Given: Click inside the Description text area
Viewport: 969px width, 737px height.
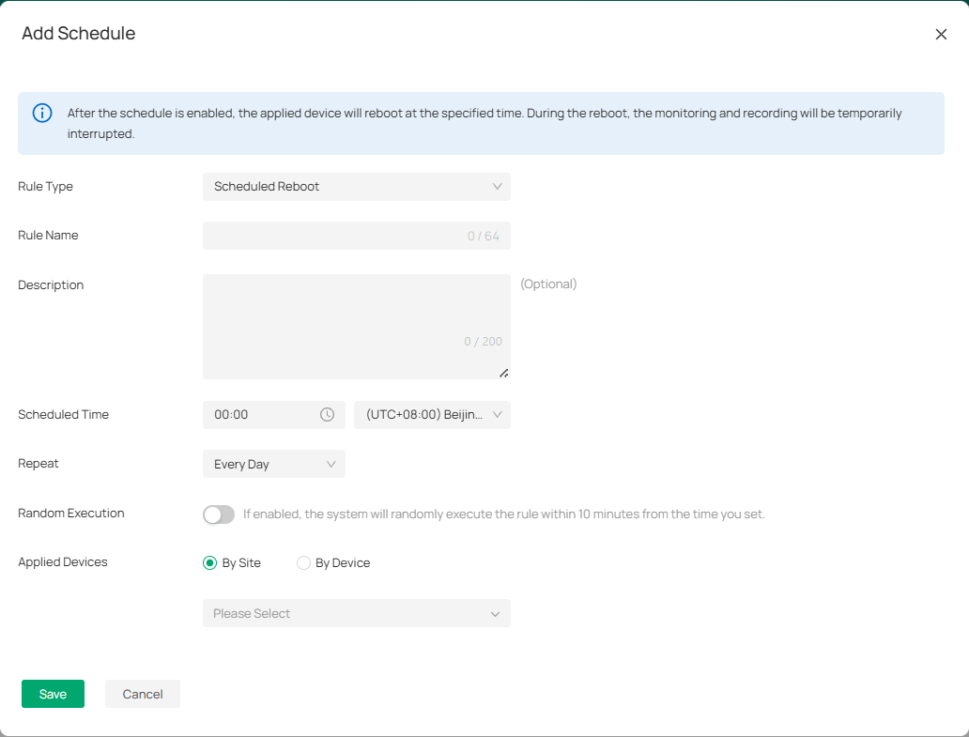Looking at the screenshot, I should pyautogui.click(x=347, y=315).
